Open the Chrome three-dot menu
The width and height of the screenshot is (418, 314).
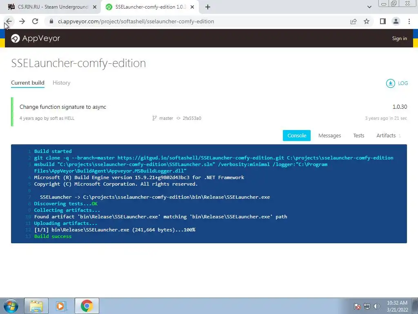[409, 21]
